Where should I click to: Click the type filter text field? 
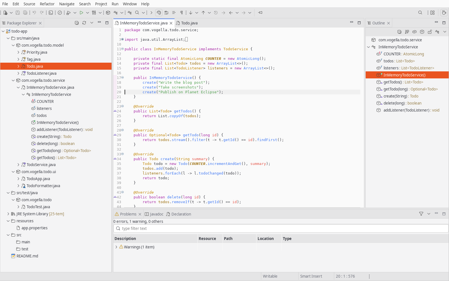point(281,228)
